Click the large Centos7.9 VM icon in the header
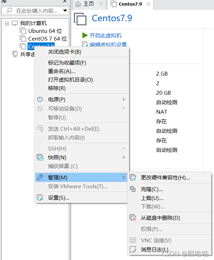Screen dimensions: 214x260 coord(80,19)
